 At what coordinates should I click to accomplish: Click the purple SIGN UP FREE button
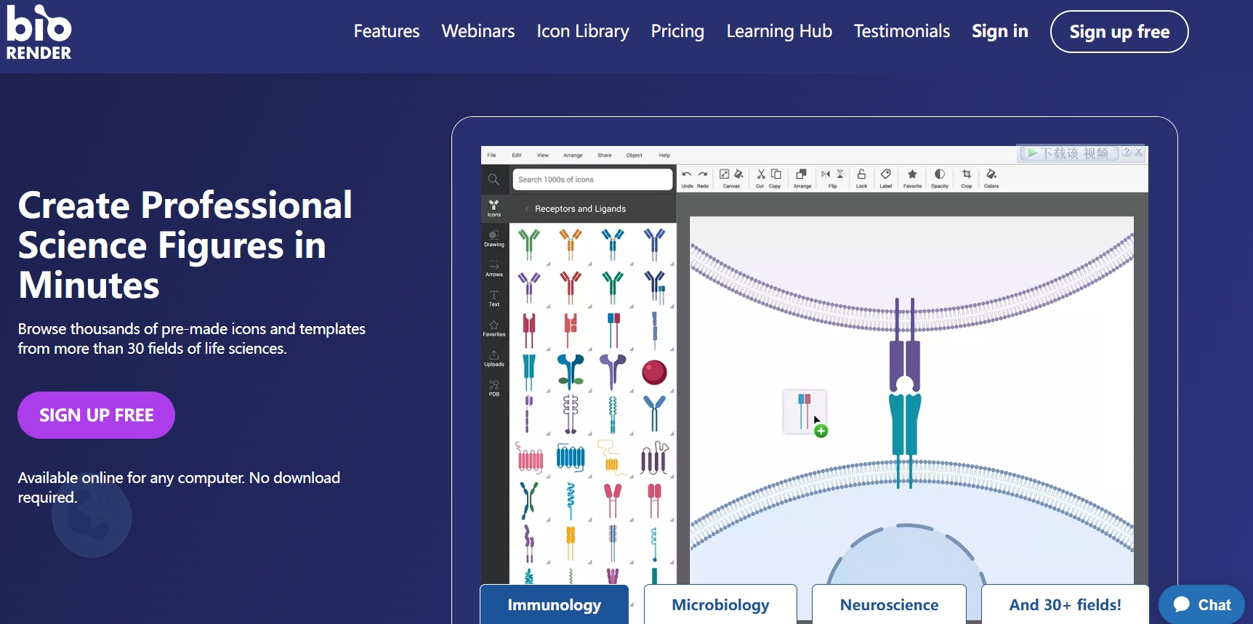(96, 415)
